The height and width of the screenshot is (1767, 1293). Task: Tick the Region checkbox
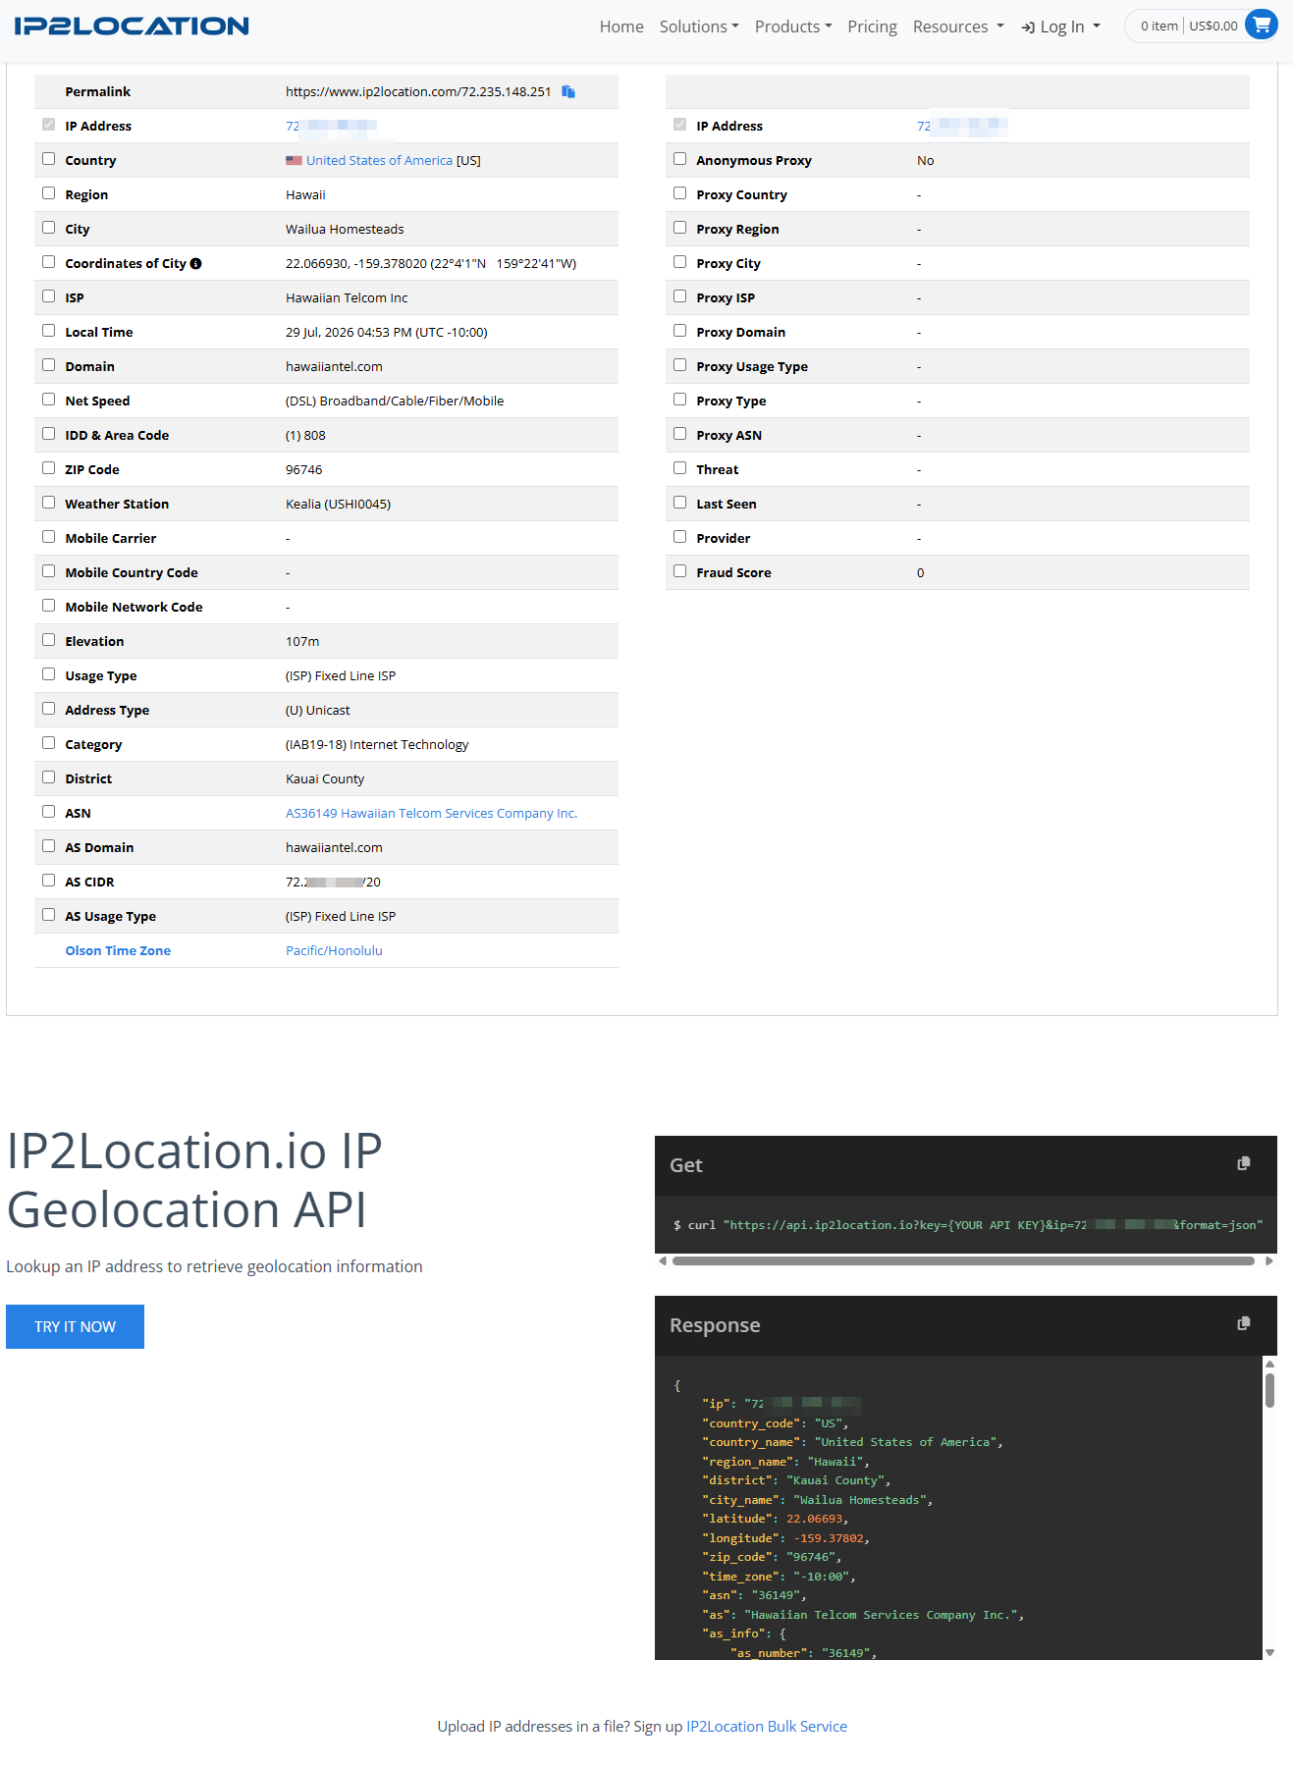tap(48, 193)
